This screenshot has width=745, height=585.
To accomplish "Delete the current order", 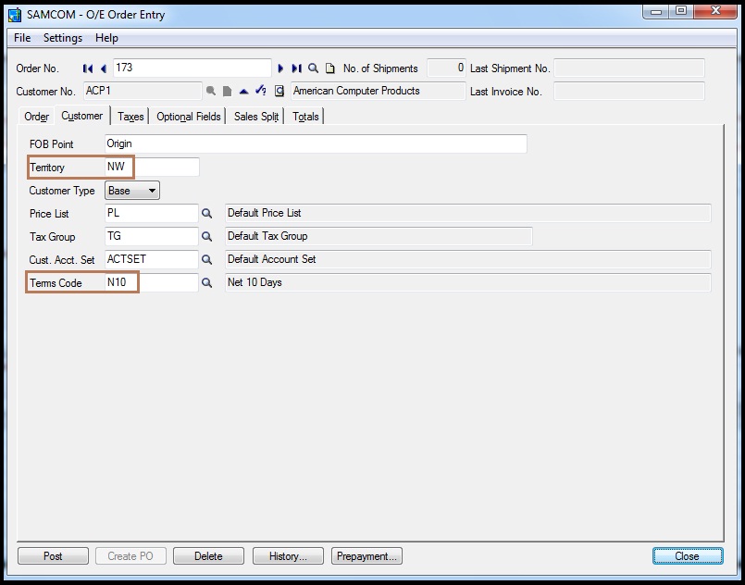I will (x=208, y=556).
